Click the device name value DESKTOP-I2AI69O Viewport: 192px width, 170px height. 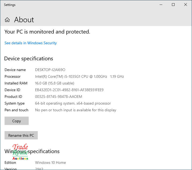coord(50,70)
